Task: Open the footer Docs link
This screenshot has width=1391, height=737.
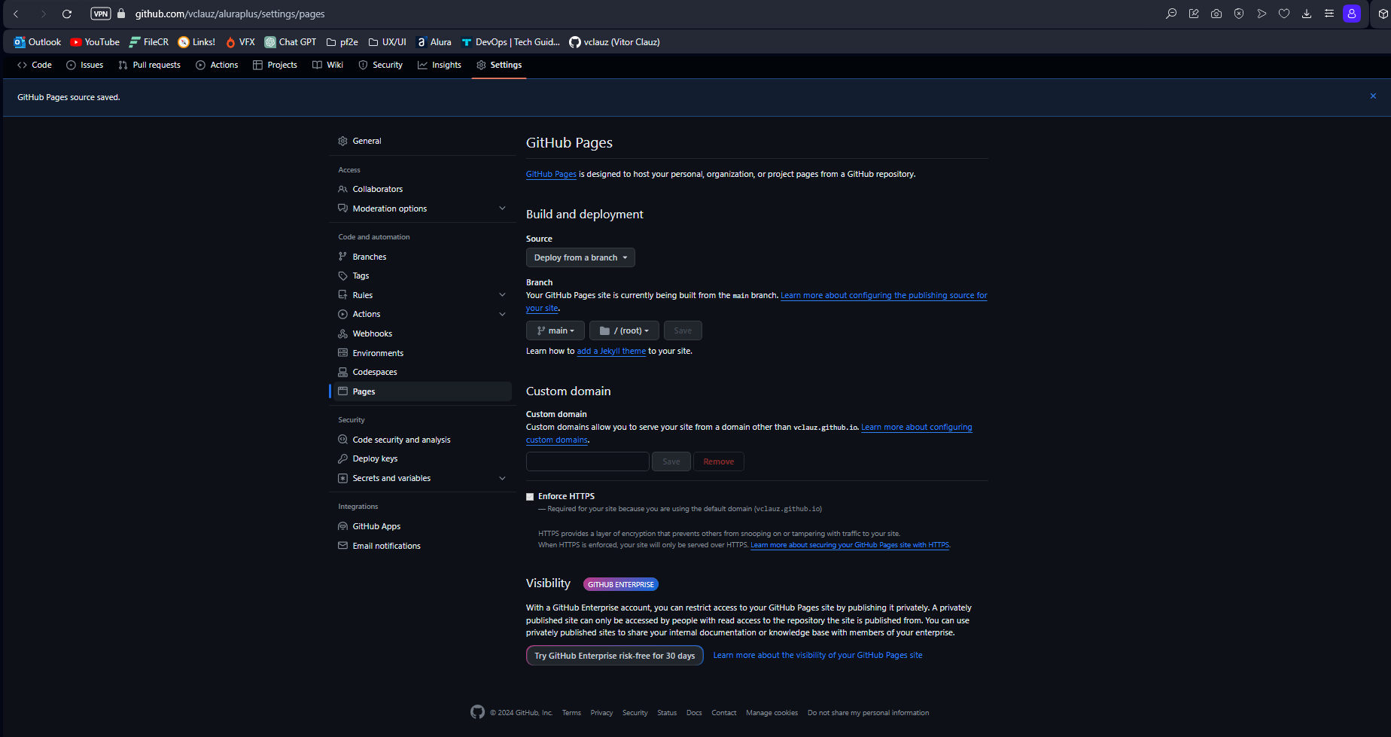Action: tap(694, 713)
